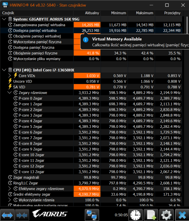Viewport: 189px width, 221px height.
Task: Expand the Core VIDs row
Action: point(10,76)
